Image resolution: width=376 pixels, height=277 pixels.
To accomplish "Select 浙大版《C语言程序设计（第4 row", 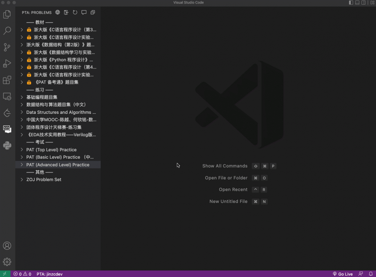I will click(58, 67).
